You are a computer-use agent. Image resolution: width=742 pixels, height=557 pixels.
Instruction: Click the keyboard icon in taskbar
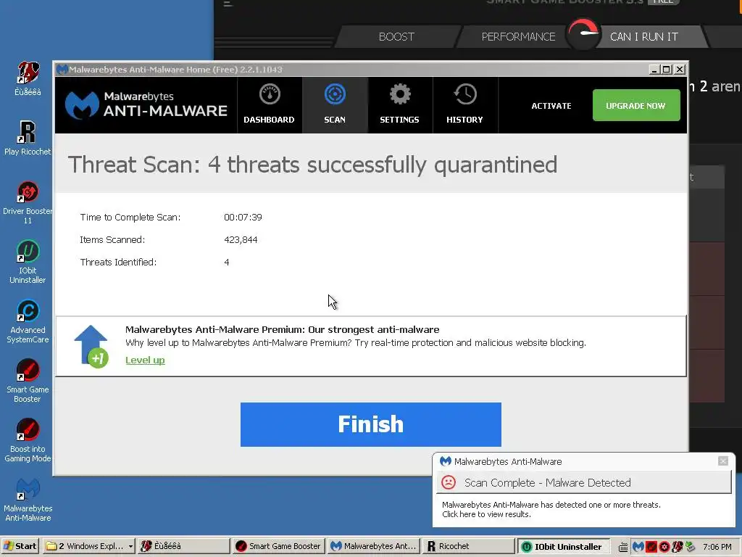coord(623,547)
